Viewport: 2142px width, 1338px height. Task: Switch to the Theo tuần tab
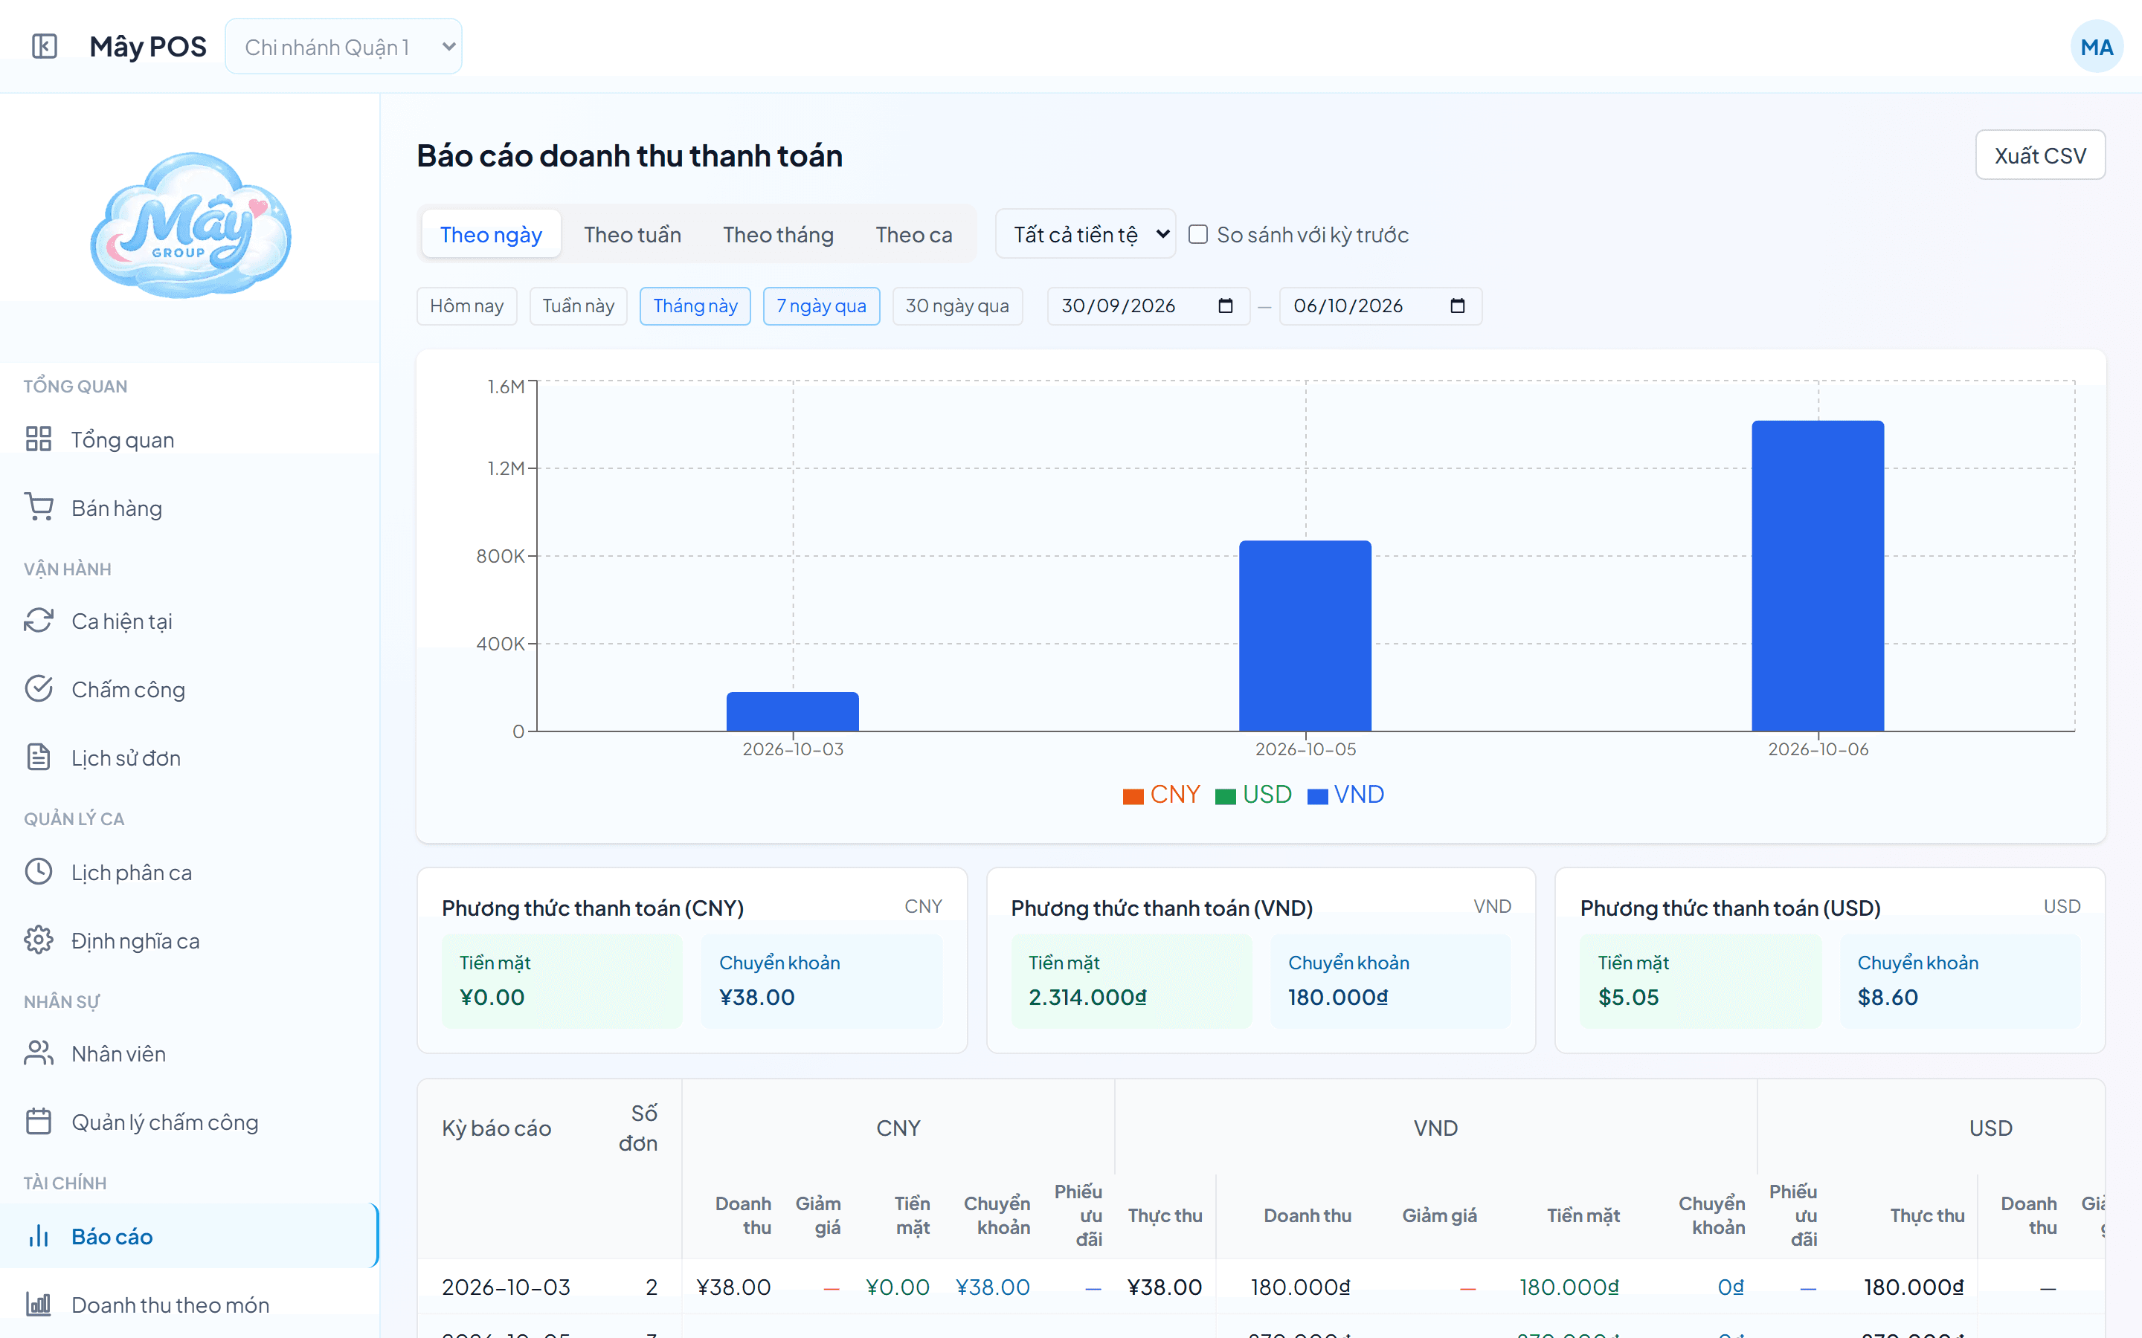pyautogui.click(x=632, y=234)
